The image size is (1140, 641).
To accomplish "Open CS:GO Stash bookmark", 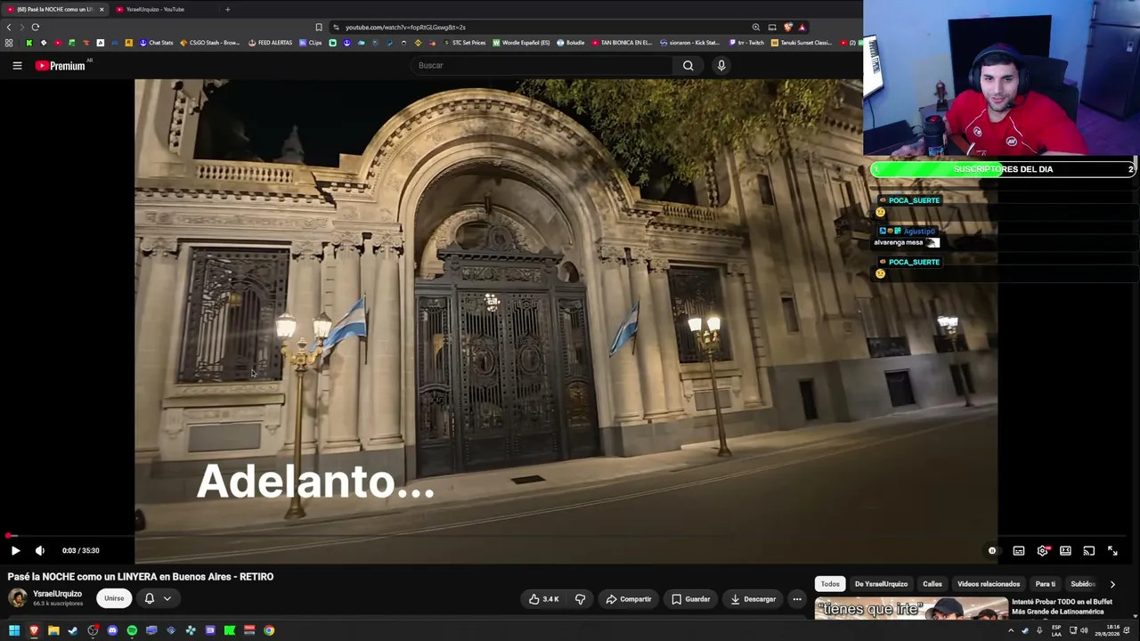I will (x=210, y=43).
